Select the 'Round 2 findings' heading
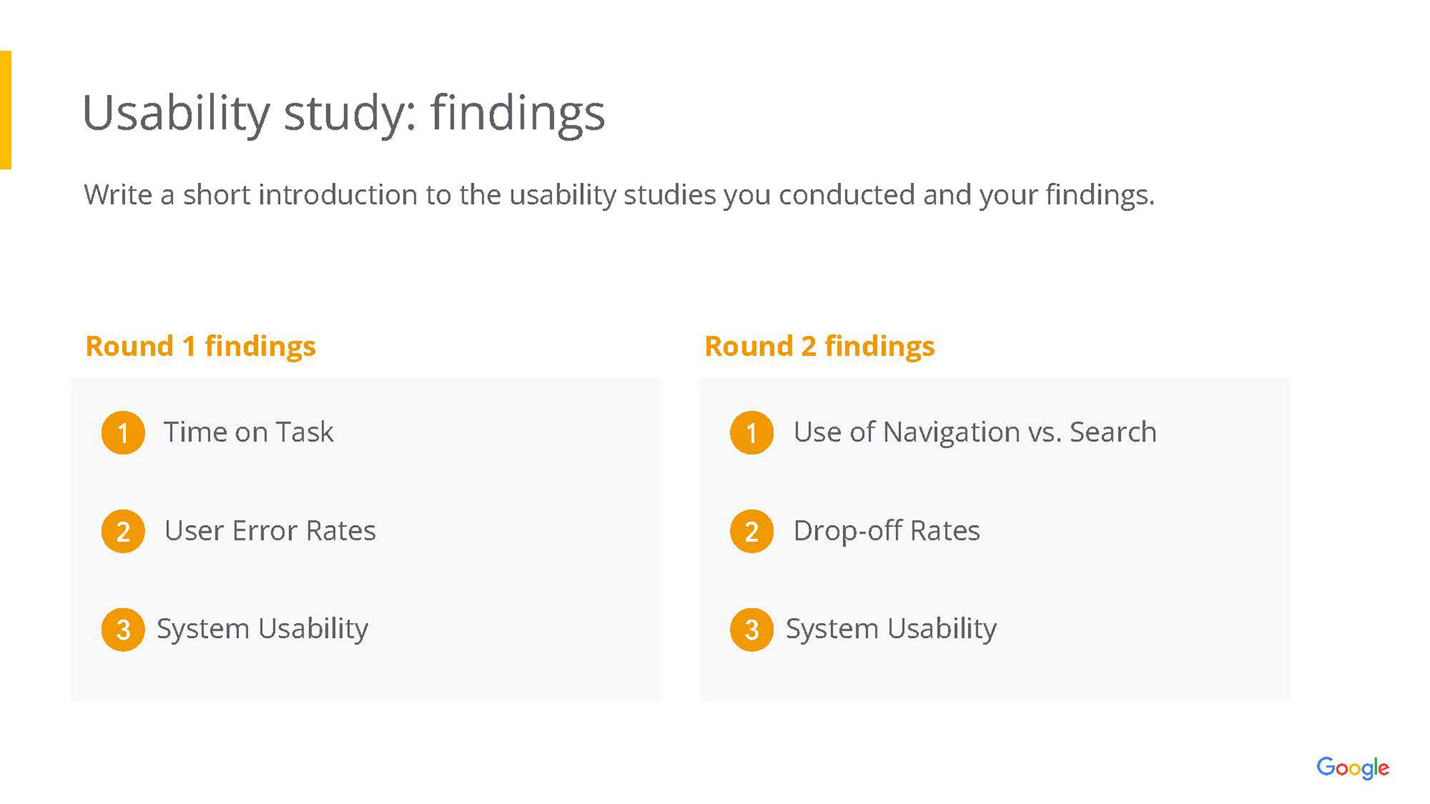 819,346
